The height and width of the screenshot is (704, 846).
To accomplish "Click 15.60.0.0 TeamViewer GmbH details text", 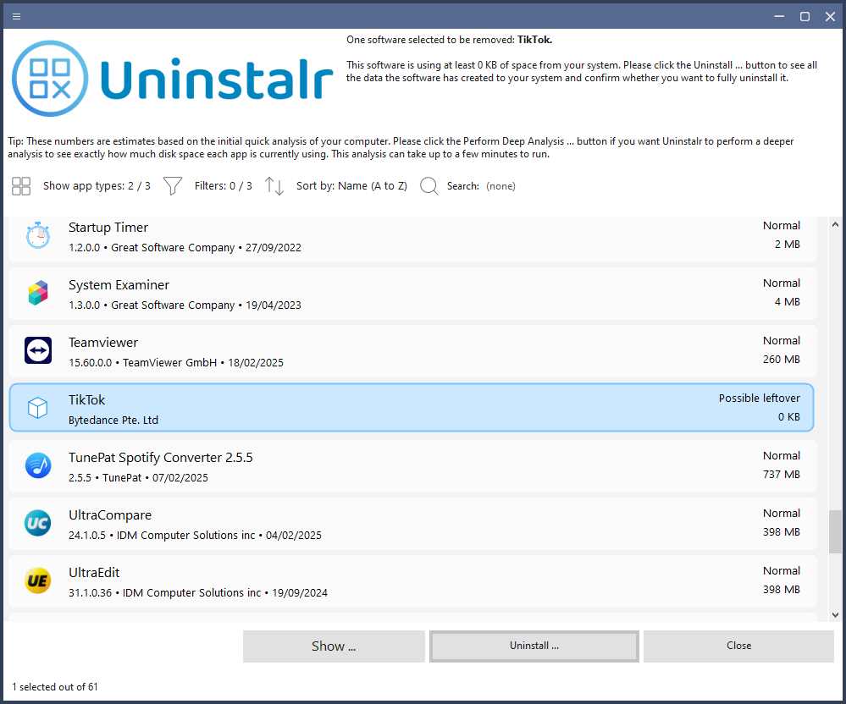I will tap(176, 363).
